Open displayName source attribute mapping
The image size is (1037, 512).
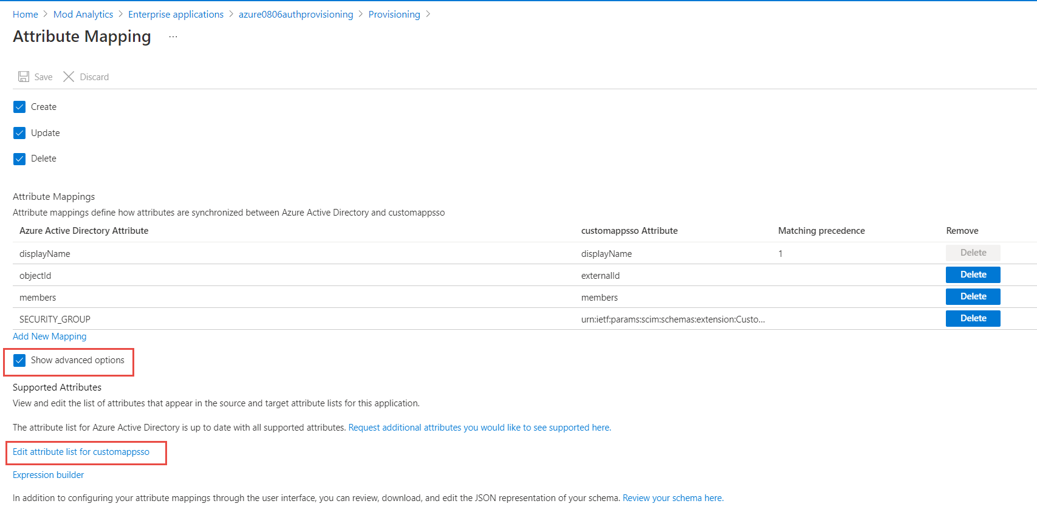[45, 254]
